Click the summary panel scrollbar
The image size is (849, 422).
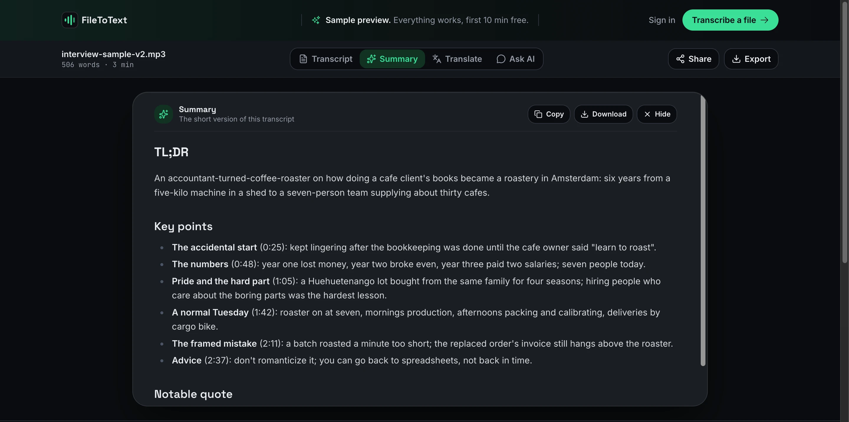[x=703, y=230]
